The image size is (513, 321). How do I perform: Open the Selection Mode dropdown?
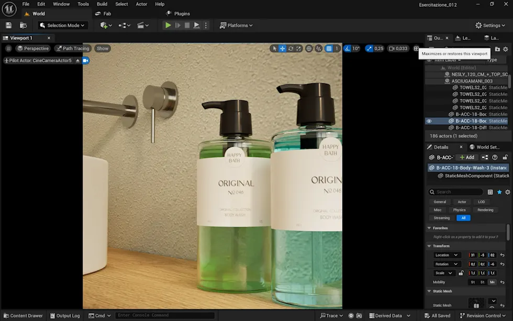[x=62, y=25]
